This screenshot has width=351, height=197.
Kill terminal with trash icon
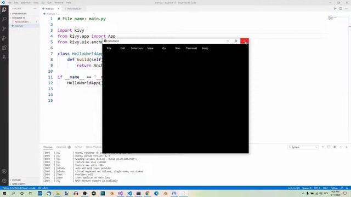pyautogui.click(x=335, y=147)
